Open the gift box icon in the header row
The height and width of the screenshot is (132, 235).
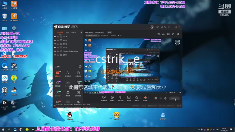(x=159, y=34)
